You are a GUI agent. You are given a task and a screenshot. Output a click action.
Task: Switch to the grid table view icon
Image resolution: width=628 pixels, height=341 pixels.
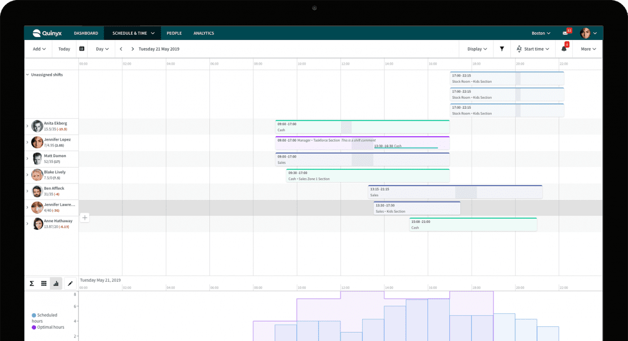44,283
